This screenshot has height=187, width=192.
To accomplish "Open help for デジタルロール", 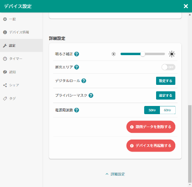I will [x=84, y=81].
